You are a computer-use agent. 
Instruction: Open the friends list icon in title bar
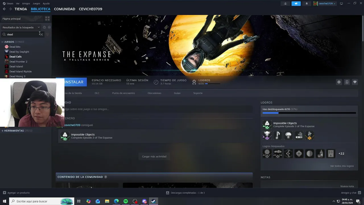coord(285,3)
